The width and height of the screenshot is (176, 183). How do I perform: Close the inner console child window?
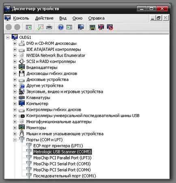(x=165, y=18)
